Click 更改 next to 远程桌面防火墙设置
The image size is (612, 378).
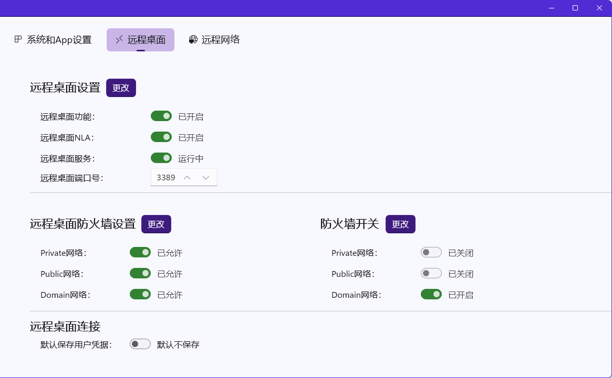coord(156,224)
